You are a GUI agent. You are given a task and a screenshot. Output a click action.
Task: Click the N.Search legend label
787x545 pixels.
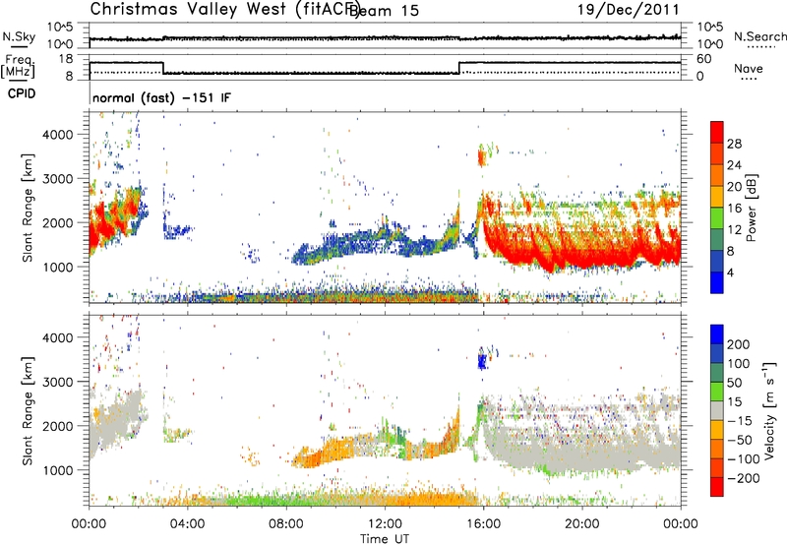pyautogui.click(x=759, y=36)
